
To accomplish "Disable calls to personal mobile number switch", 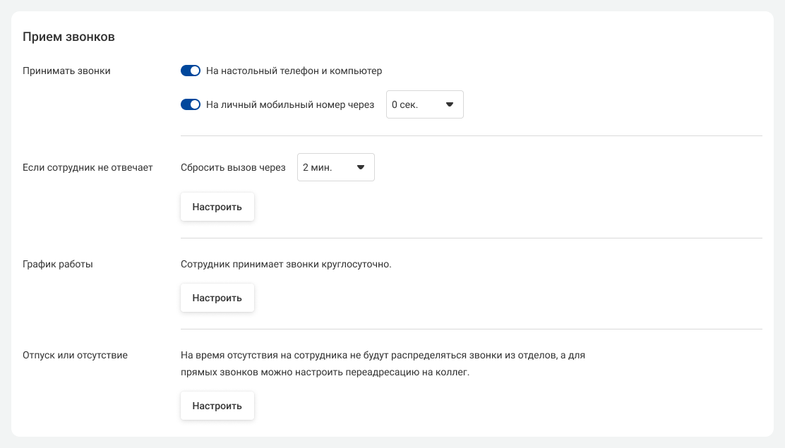I will [191, 104].
